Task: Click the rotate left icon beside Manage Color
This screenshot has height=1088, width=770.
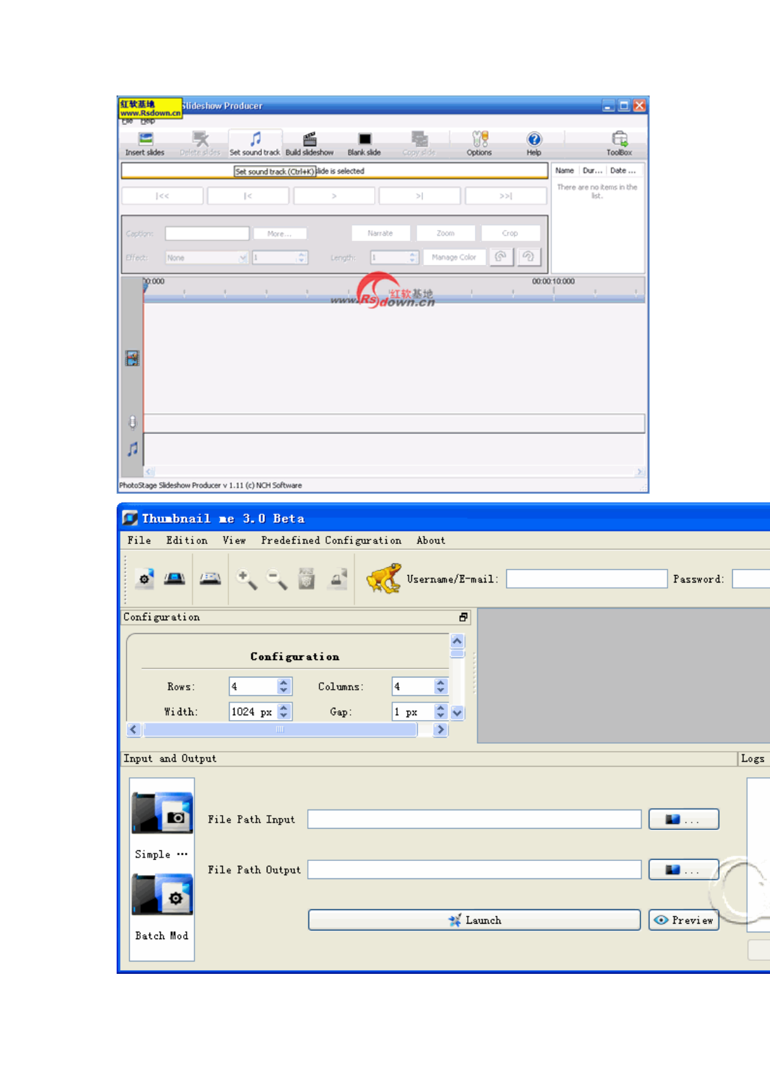Action: click(x=501, y=257)
